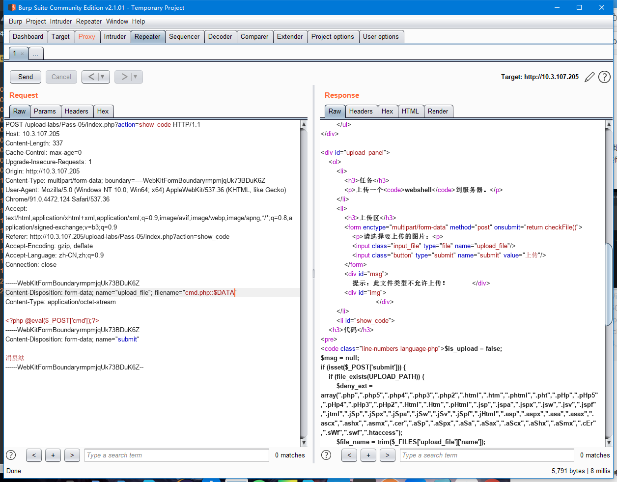Open forward history dropdown arrow
This screenshot has height=482, width=617.
click(136, 77)
